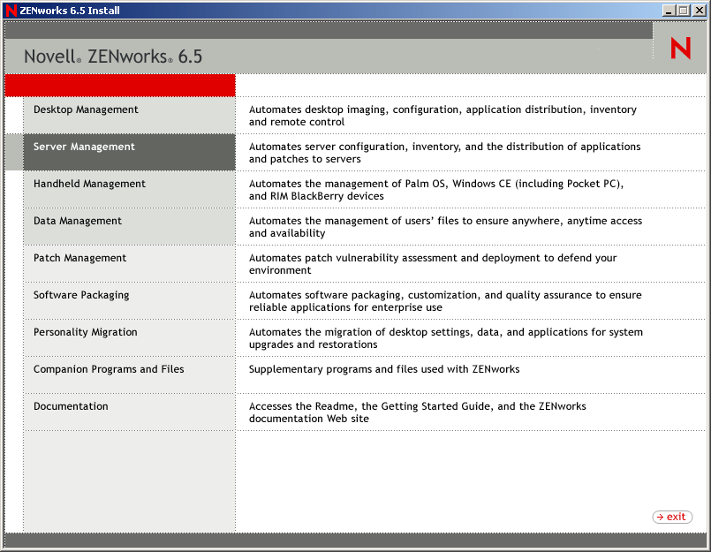The height and width of the screenshot is (552, 711).
Task: Click the ZENworks installer icon in title bar
Action: 10,10
